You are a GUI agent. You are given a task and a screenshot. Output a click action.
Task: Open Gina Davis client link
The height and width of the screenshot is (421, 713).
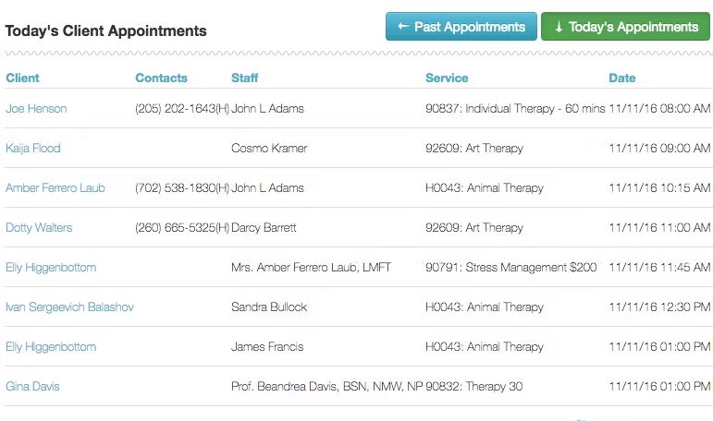[x=32, y=387]
